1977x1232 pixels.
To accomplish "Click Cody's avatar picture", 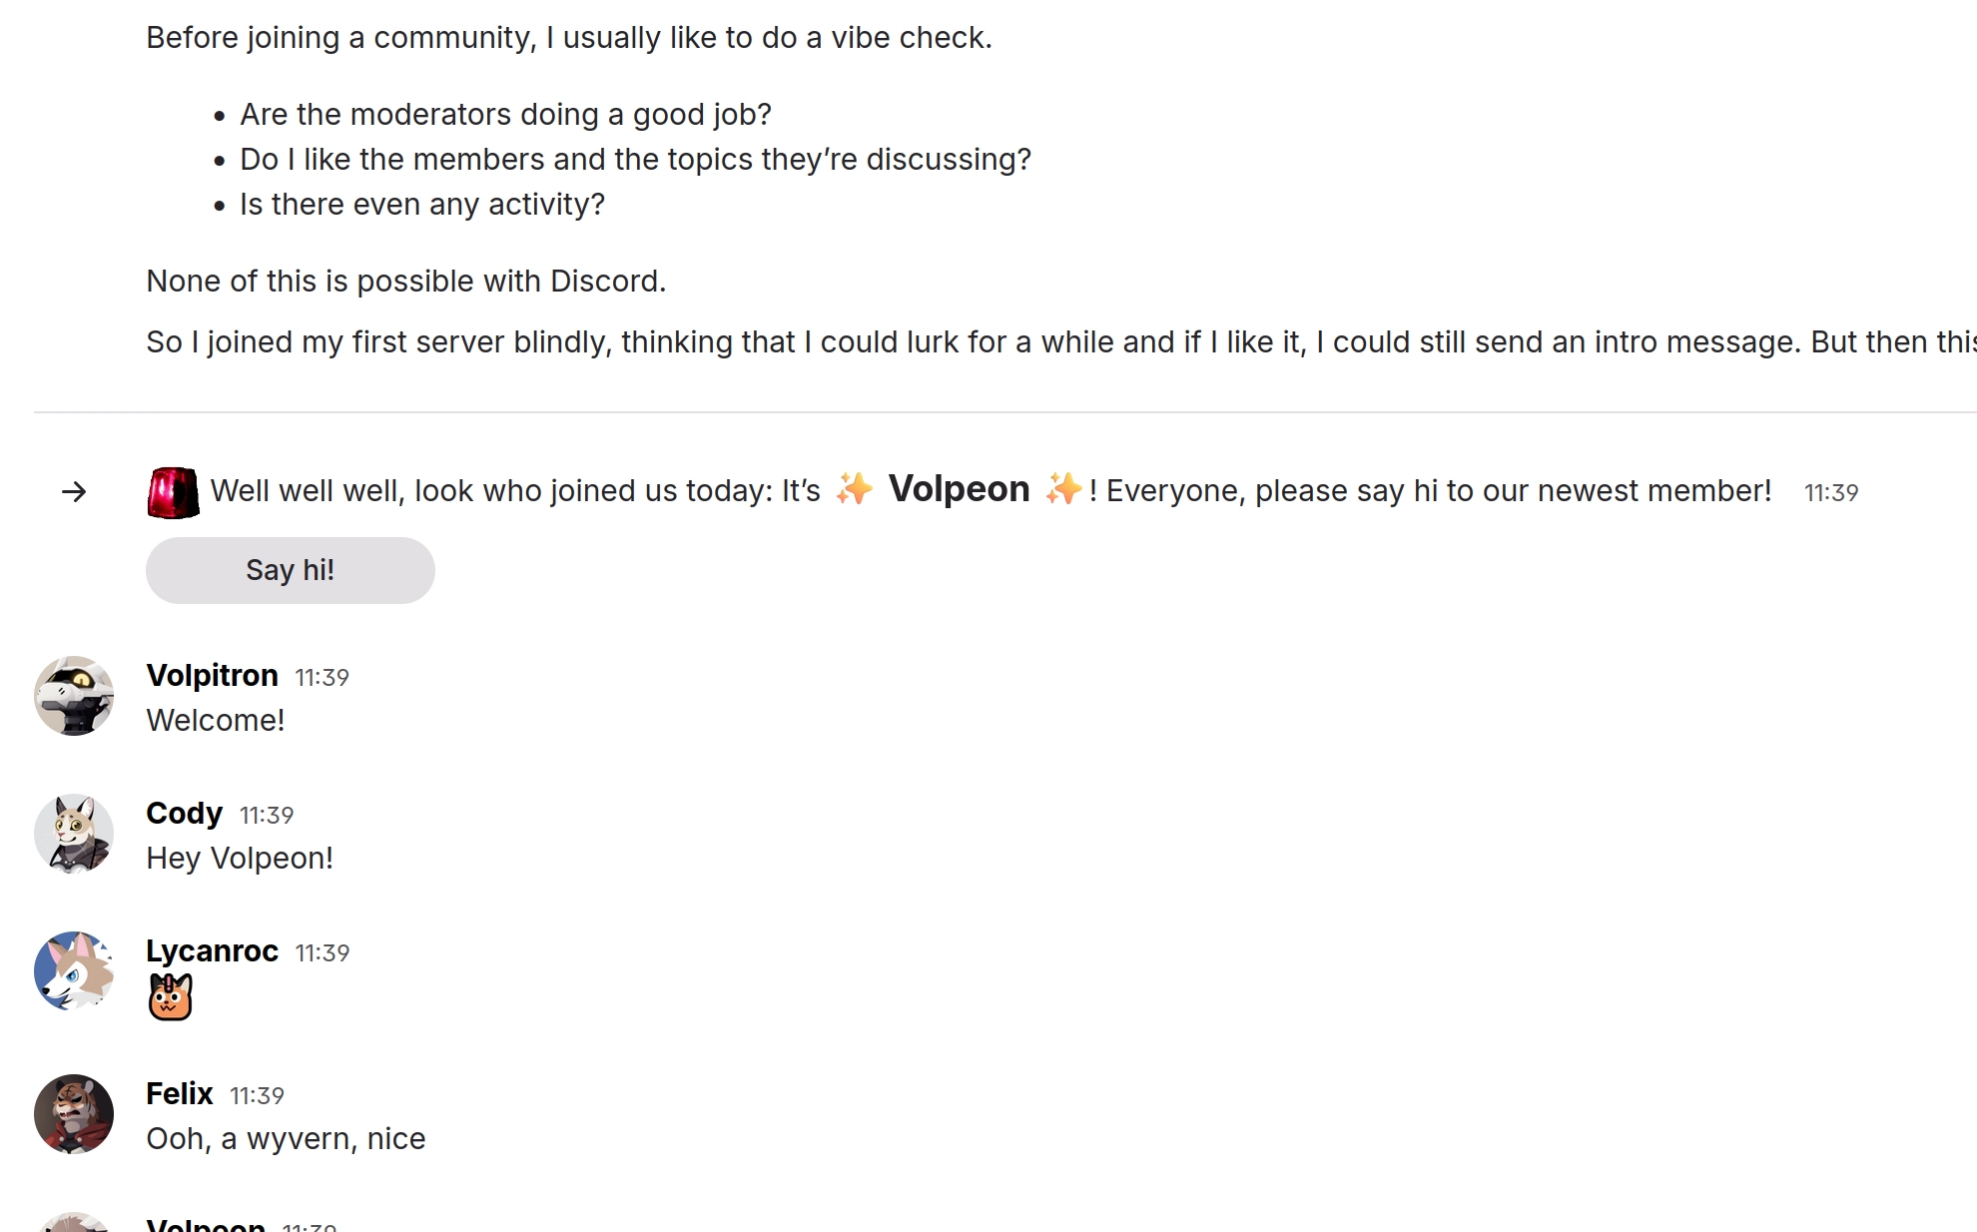I will [x=74, y=834].
